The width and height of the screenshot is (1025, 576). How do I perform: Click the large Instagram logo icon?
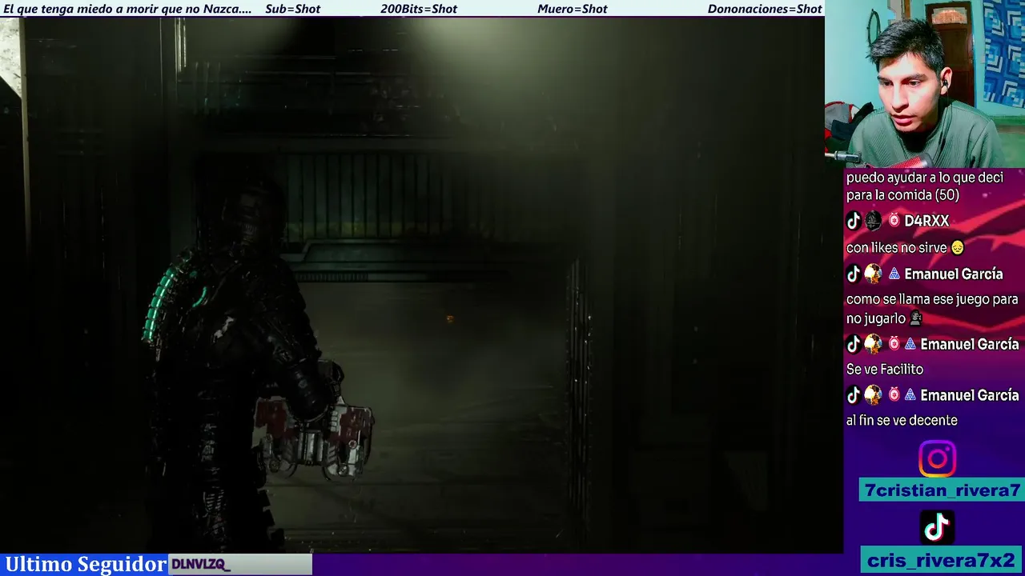[x=937, y=459]
